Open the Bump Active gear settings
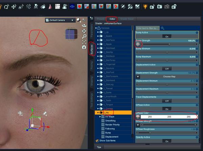Viewport: 203px width, 151px height. (x=197, y=32)
